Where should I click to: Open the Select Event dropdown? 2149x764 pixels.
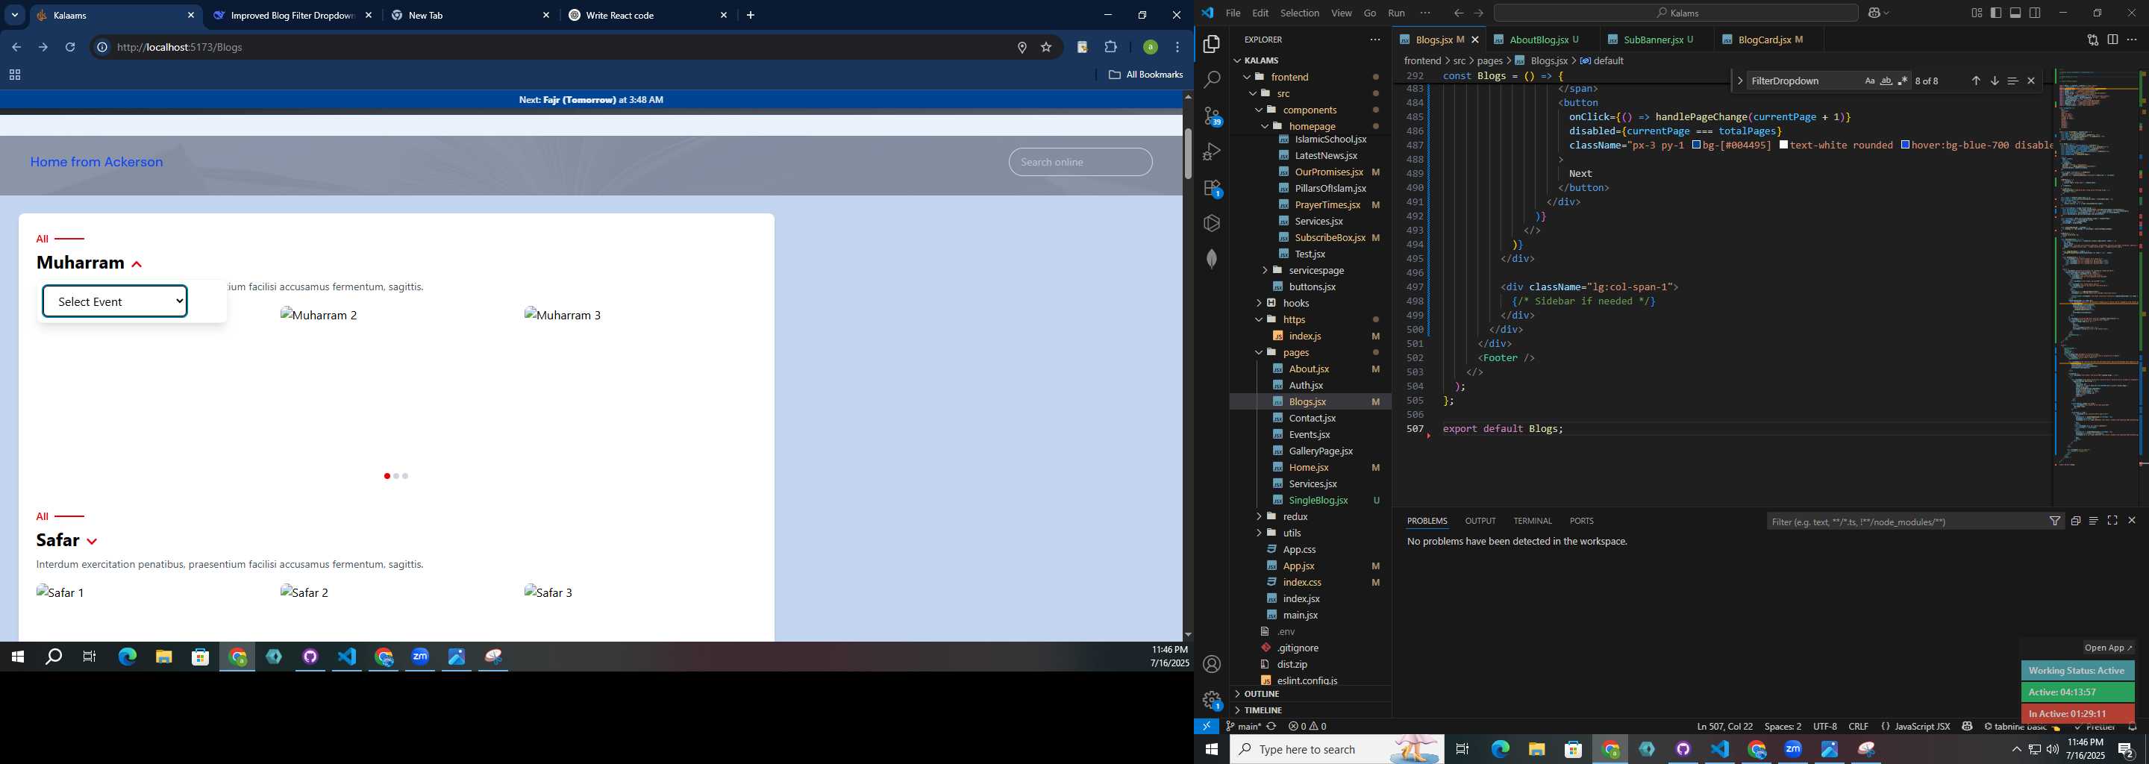tap(115, 301)
